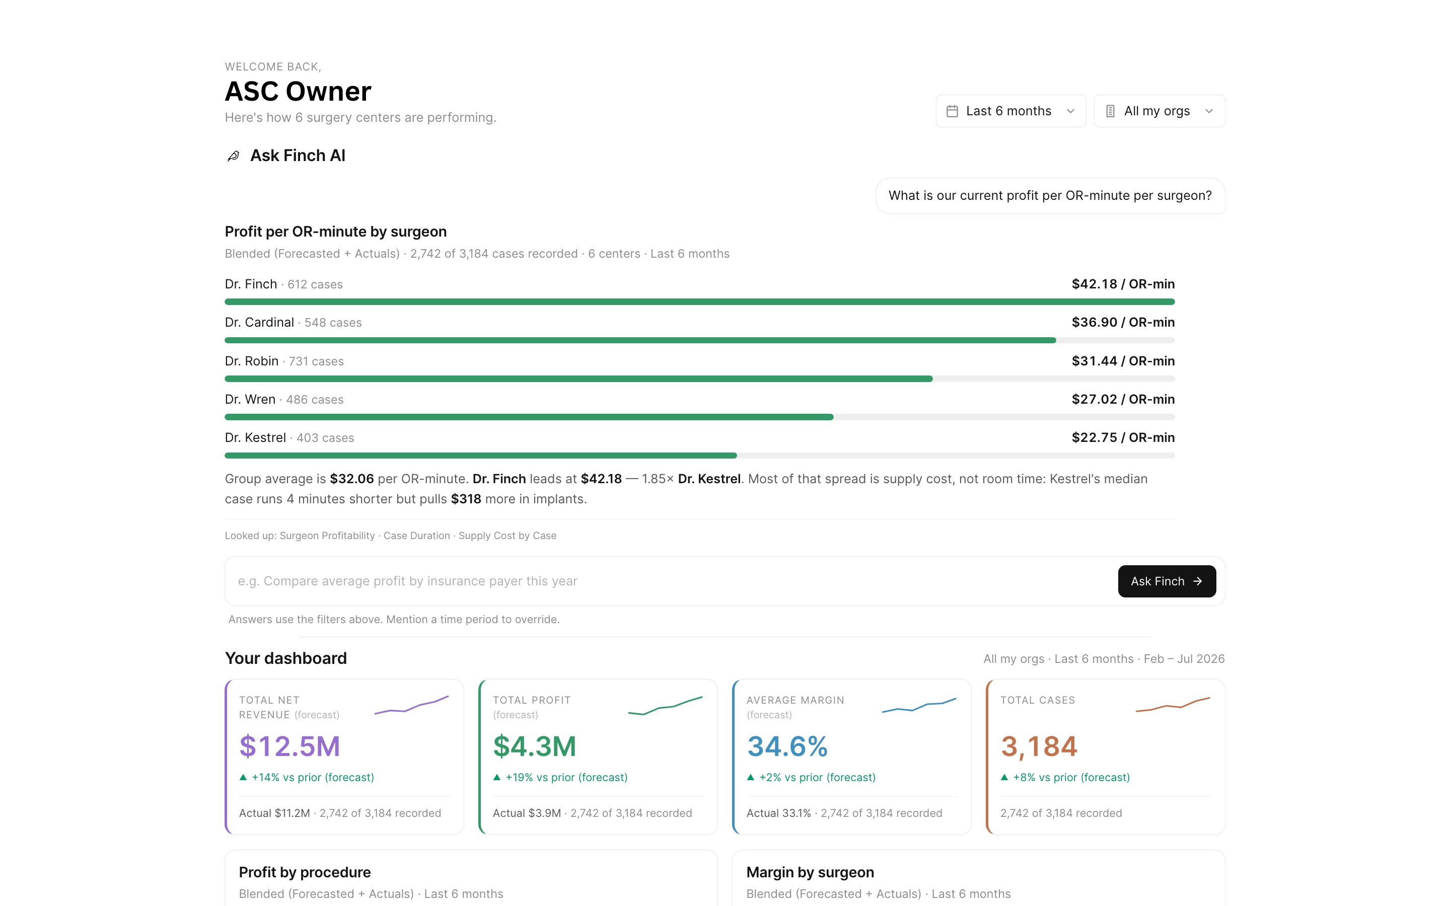Viewport: 1450px width, 906px height.
Task: Click the arrow icon in Ask Finch button
Action: (1198, 581)
